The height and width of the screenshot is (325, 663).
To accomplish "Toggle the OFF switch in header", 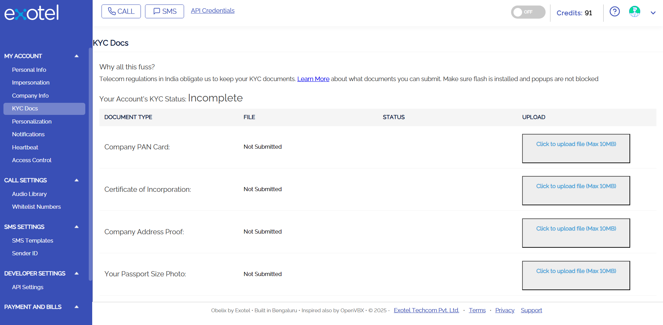I will (x=528, y=12).
